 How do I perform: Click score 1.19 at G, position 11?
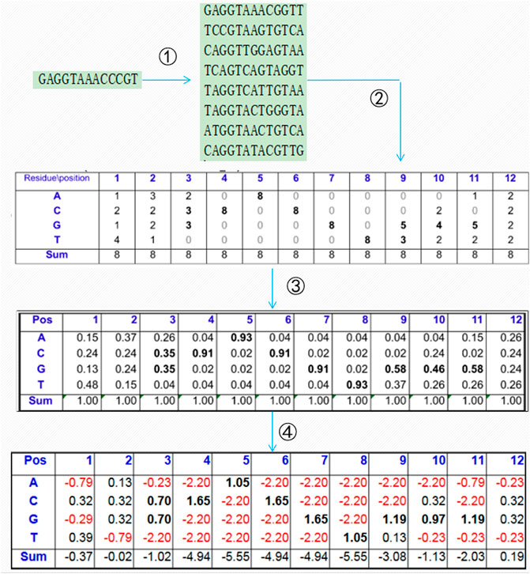pos(472,519)
